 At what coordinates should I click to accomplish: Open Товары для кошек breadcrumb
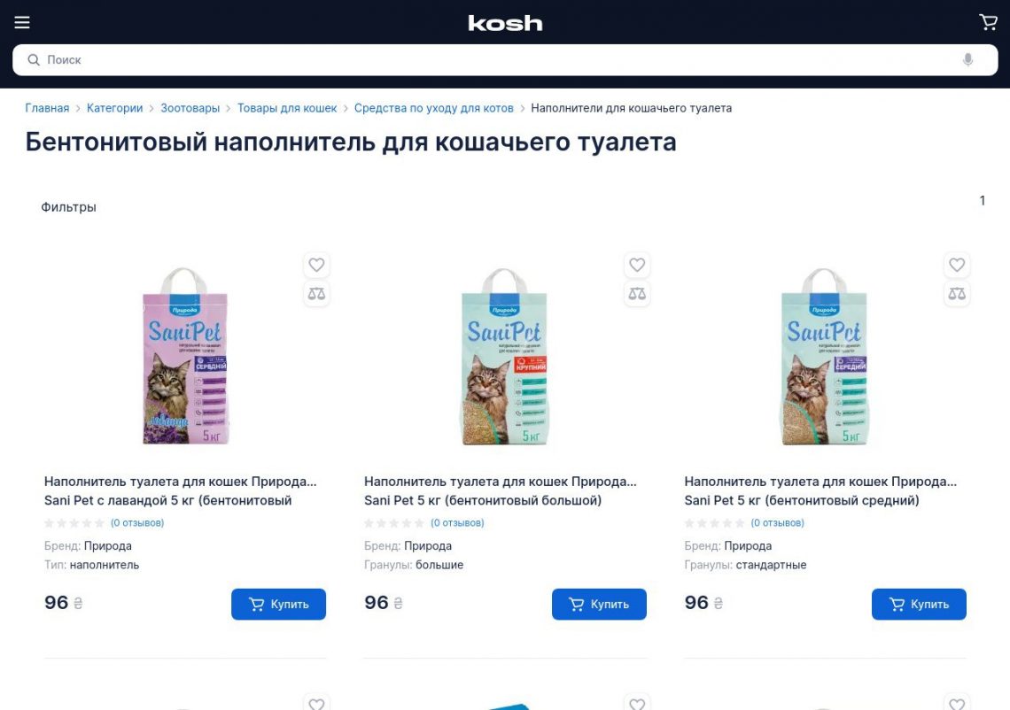(x=287, y=108)
